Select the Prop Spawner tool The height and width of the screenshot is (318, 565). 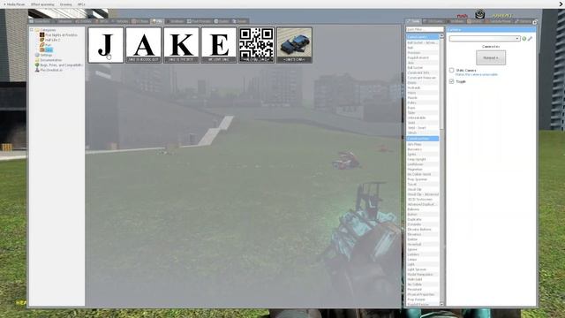(422, 179)
